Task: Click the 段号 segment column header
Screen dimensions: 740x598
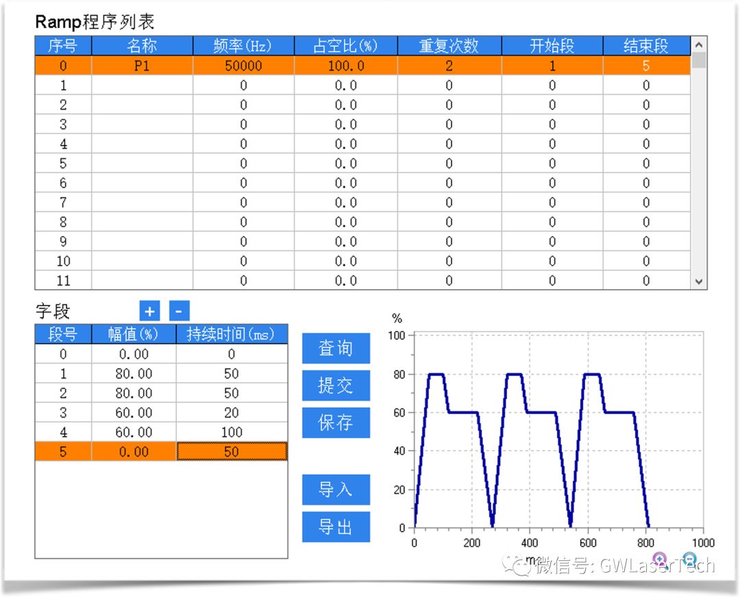Action: (63, 334)
